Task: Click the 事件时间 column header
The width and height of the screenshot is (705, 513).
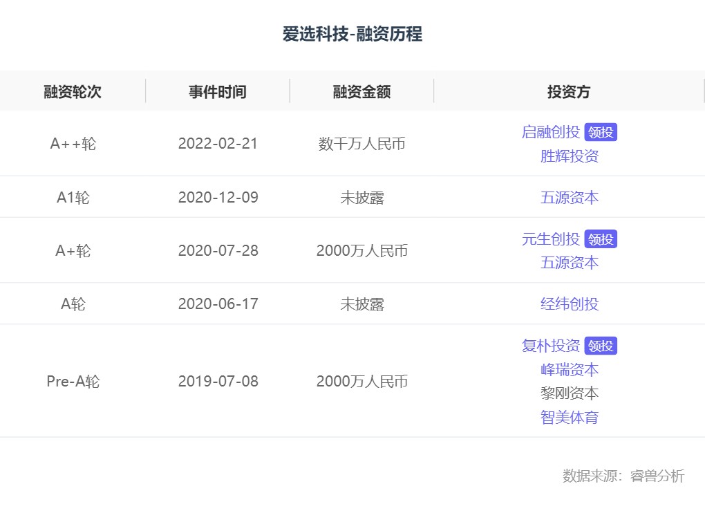Action: 218,92
